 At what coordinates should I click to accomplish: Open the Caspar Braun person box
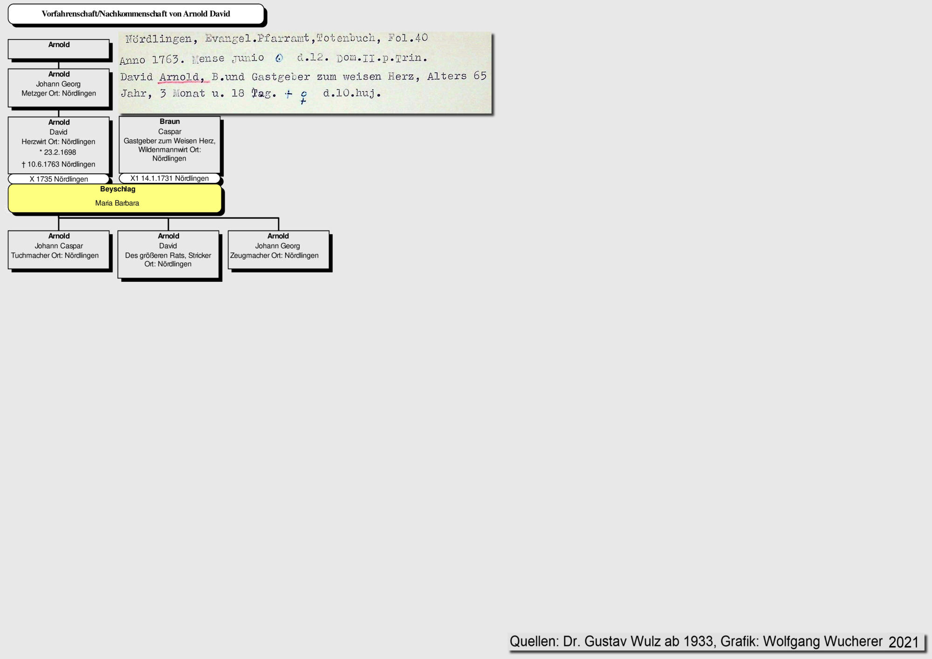(x=170, y=144)
